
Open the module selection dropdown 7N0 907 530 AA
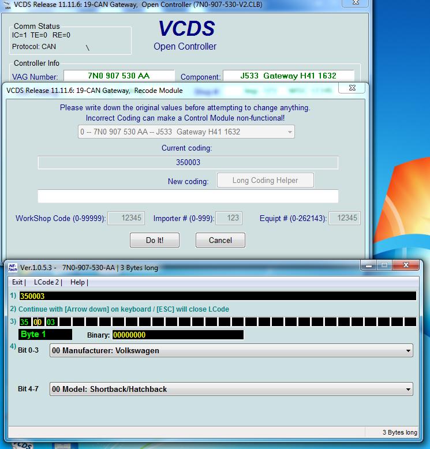coord(186,132)
